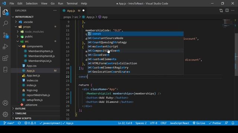This screenshot has height=133, width=238.
Task: Open Explorer more actions ellipsis
Action: [x=55, y=11]
